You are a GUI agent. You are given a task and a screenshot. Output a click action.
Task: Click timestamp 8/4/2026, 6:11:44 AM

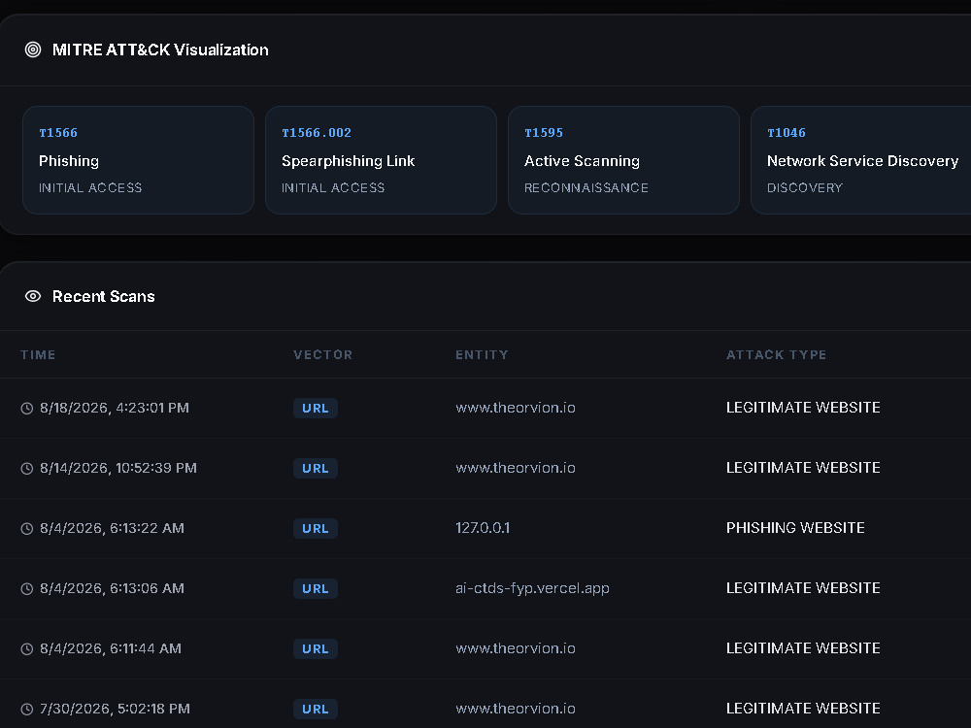(111, 648)
